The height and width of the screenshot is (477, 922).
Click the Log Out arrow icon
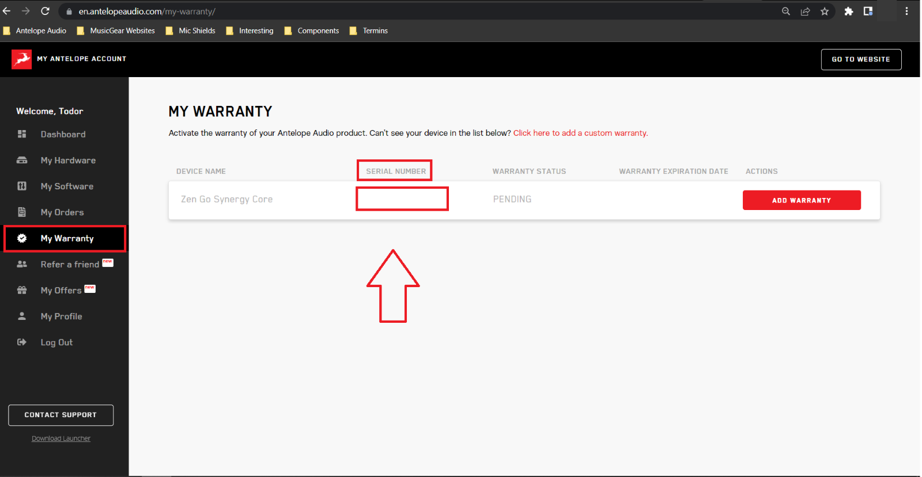pos(22,342)
